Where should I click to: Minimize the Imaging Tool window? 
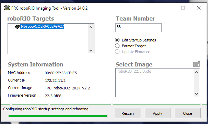[x=167, y=8]
